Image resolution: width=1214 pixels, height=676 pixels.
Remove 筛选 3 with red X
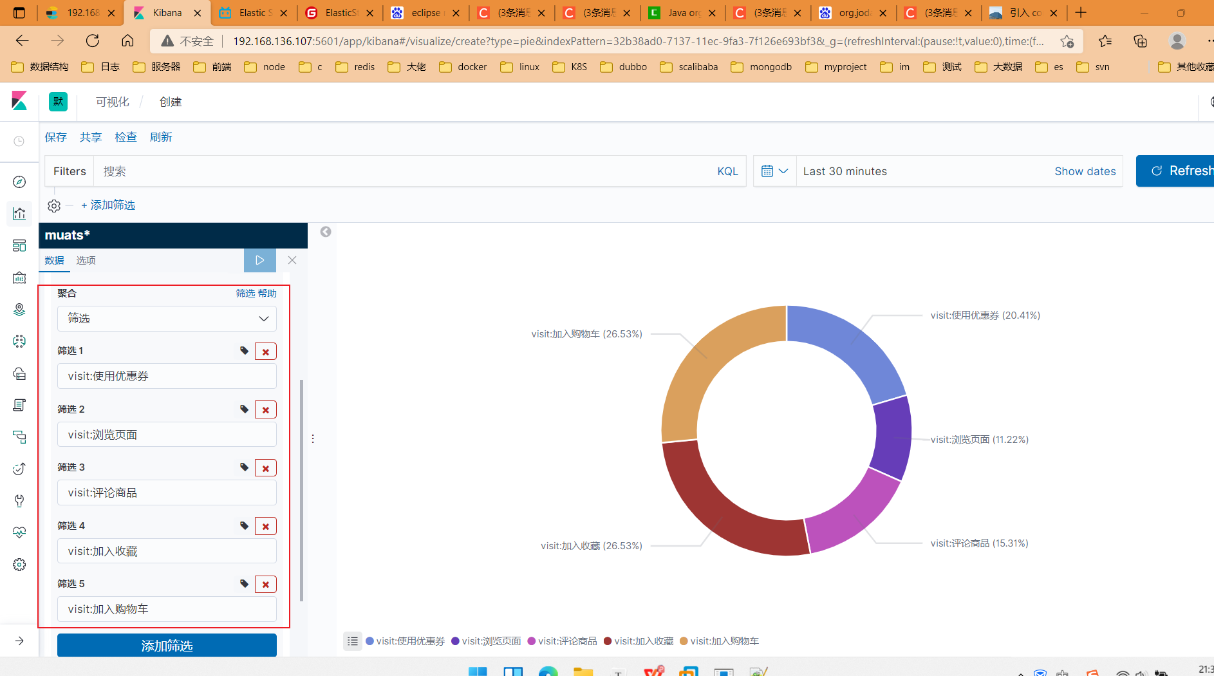pyautogui.click(x=266, y=468)
